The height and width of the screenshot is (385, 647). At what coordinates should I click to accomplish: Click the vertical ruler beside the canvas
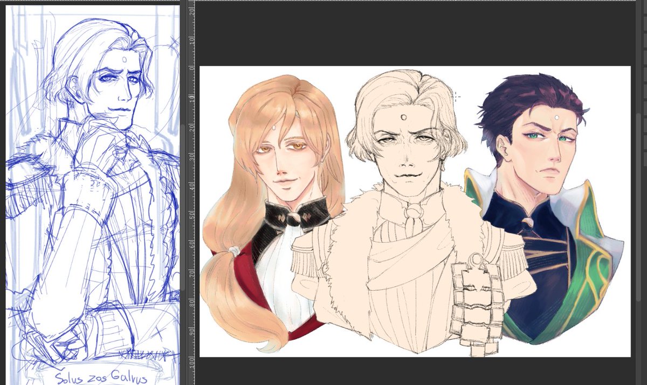pos(191,194)
